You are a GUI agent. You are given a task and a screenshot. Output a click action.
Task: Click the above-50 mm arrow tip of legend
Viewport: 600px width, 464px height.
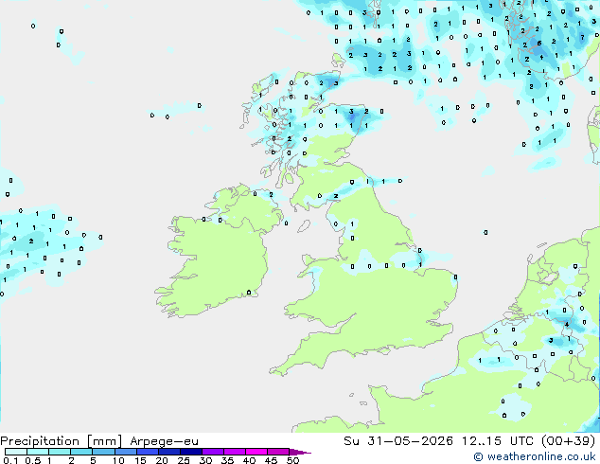300,452
